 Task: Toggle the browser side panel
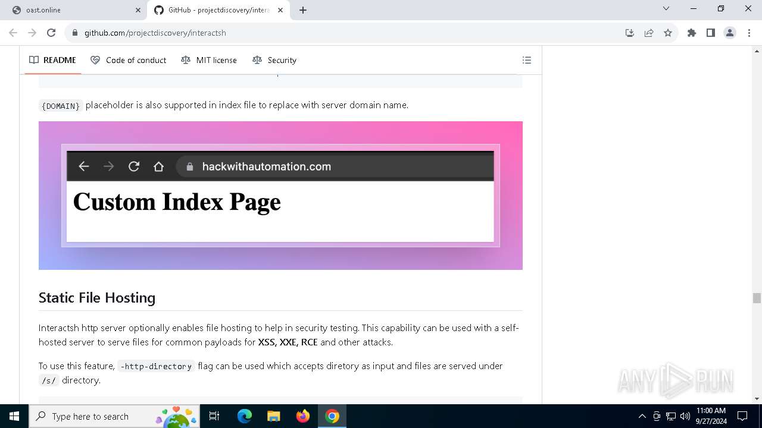(711, 33)
